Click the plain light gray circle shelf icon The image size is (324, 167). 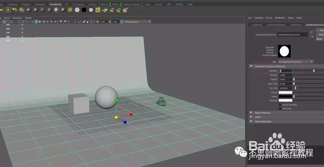point(77,10)
